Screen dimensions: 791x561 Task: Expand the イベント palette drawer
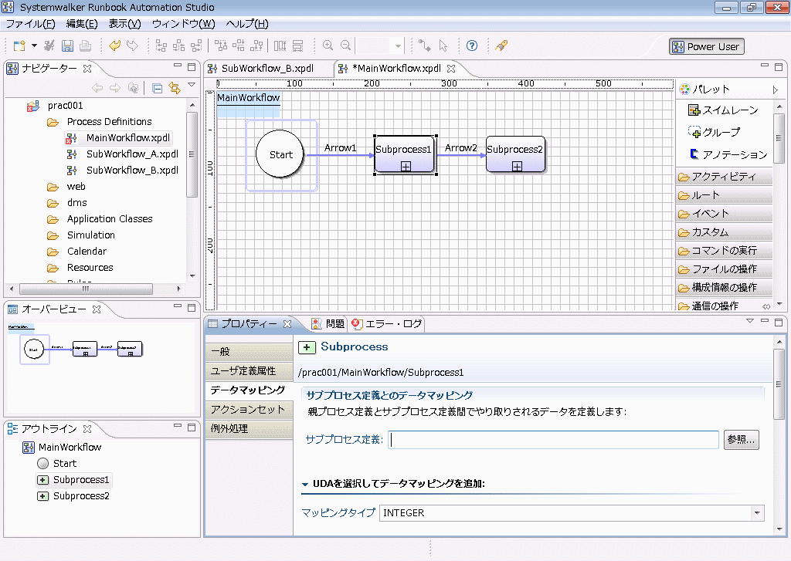tap(724, 213)
